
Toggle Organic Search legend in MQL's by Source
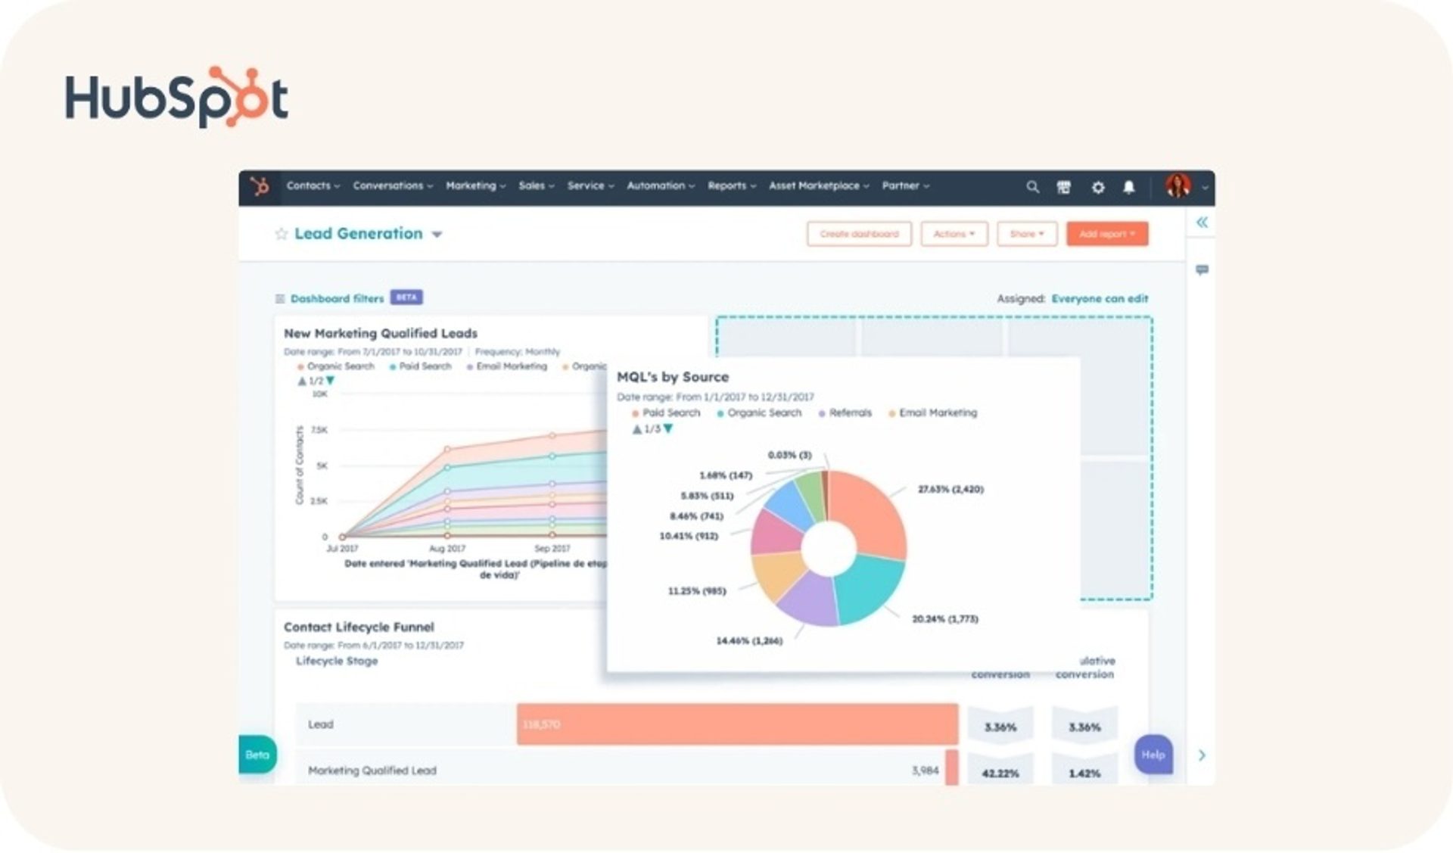[764, 413]
